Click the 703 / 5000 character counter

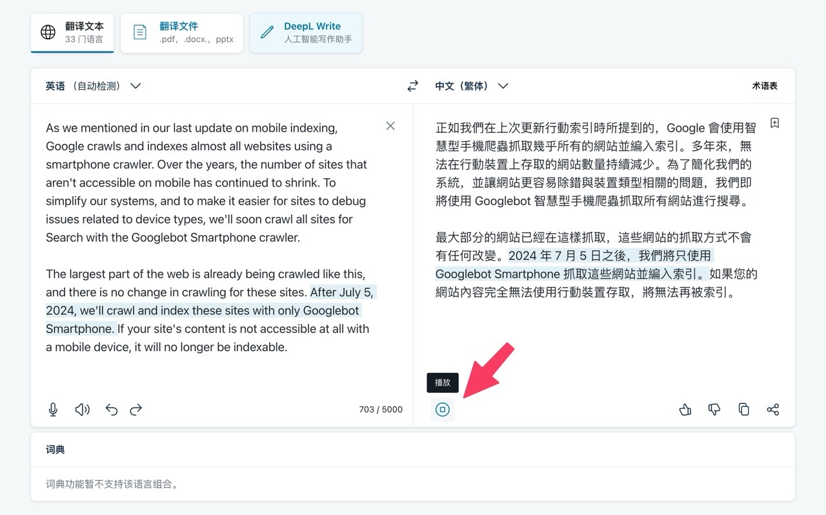point(381,409)
